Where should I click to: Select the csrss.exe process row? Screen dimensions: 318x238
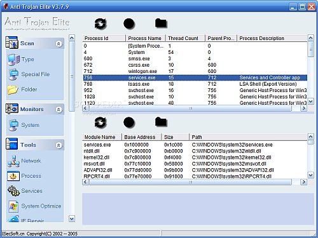click(195, 65)
